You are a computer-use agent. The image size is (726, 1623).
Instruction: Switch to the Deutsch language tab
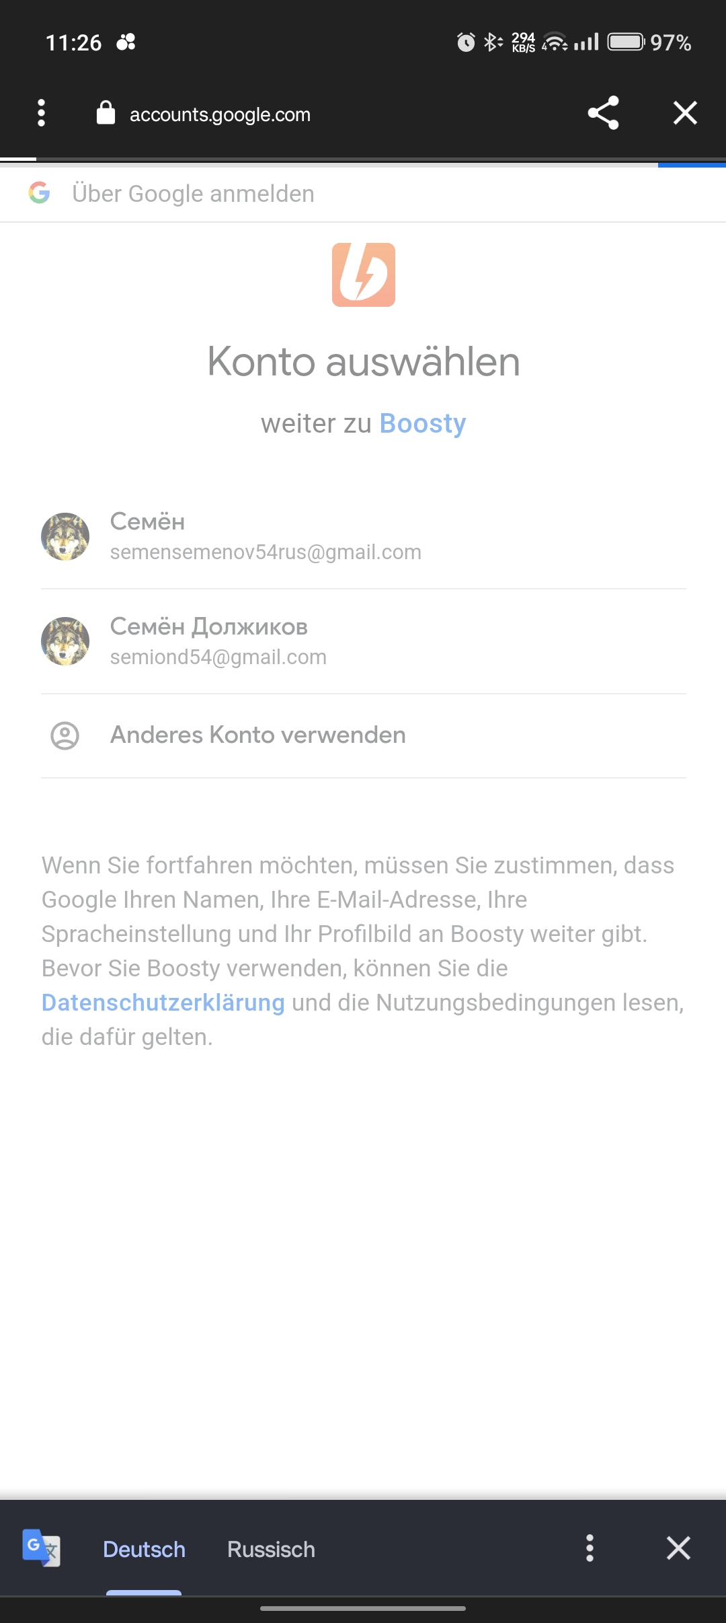coord(144,1549)
